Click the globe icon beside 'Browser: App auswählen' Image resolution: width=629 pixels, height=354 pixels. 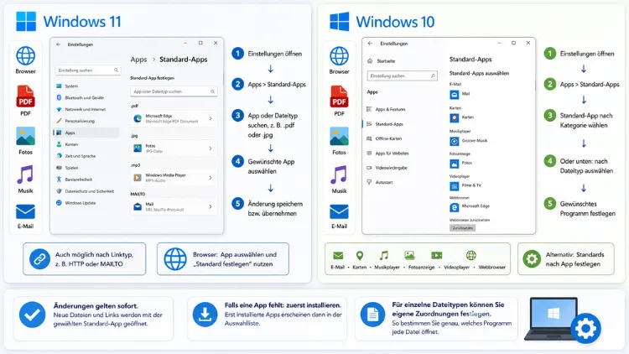(x=175, y=259)
